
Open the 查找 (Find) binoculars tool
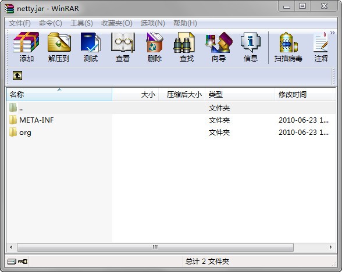point(187,46)
